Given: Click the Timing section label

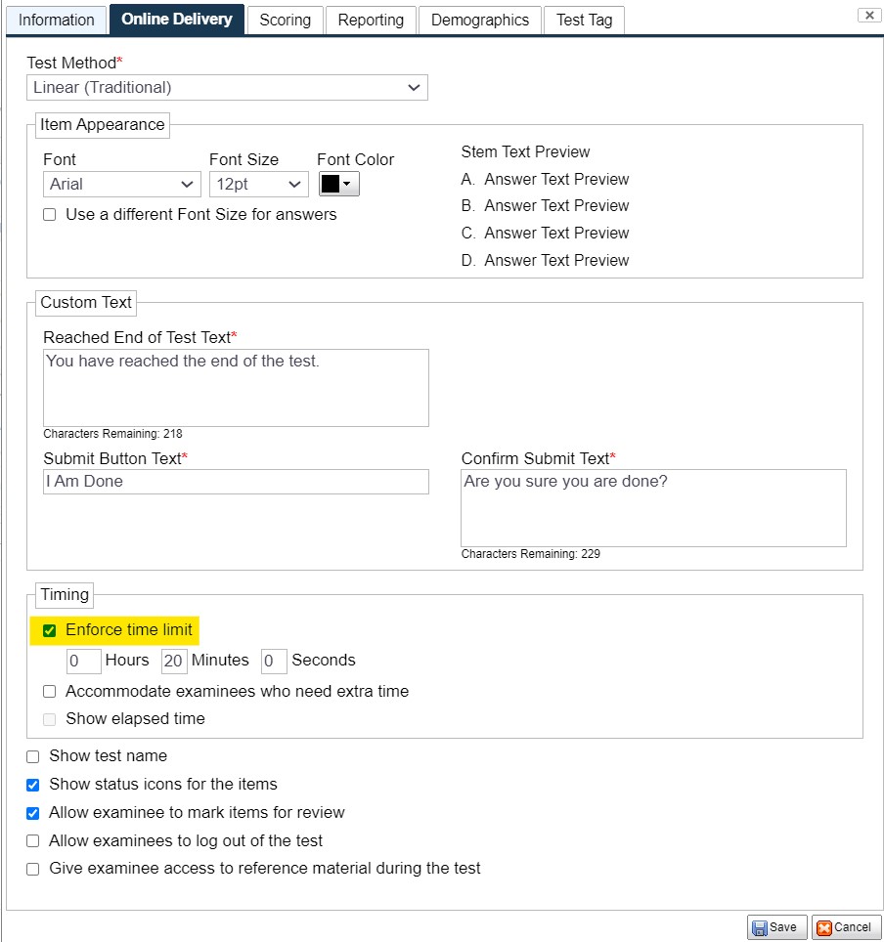Looking at the screenshot, I should pyautogui.click(x=65, y=595).
